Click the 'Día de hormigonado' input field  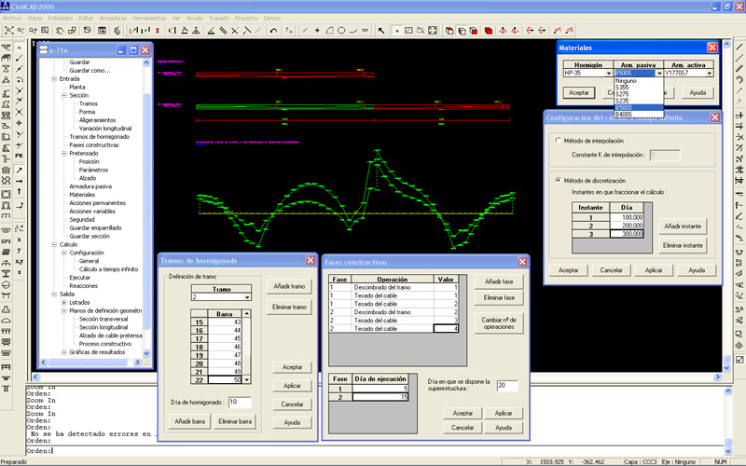239,402
